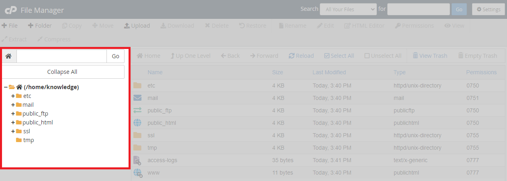Image resolution: width=507 pixels, height=181 pixels.
Task: Click the mail envelope icon in file list
Action: tap(138, 98)
